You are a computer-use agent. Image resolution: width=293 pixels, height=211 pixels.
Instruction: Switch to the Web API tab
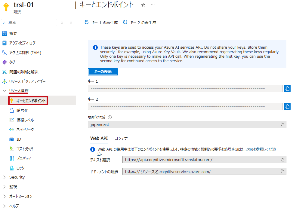click(99, 138)
